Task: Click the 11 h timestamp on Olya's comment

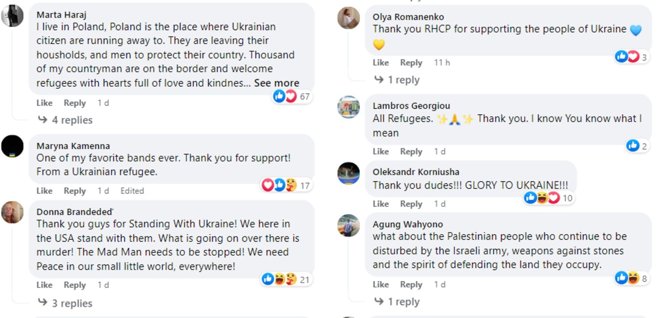Action: click(442, 63)
